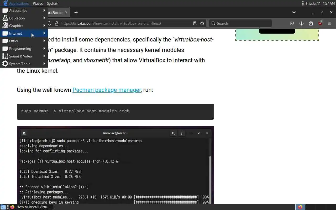336x210 pixels.
Task: Expand the Internet submenu arrow
Action: pyautogui.click(x=44, y=33)
